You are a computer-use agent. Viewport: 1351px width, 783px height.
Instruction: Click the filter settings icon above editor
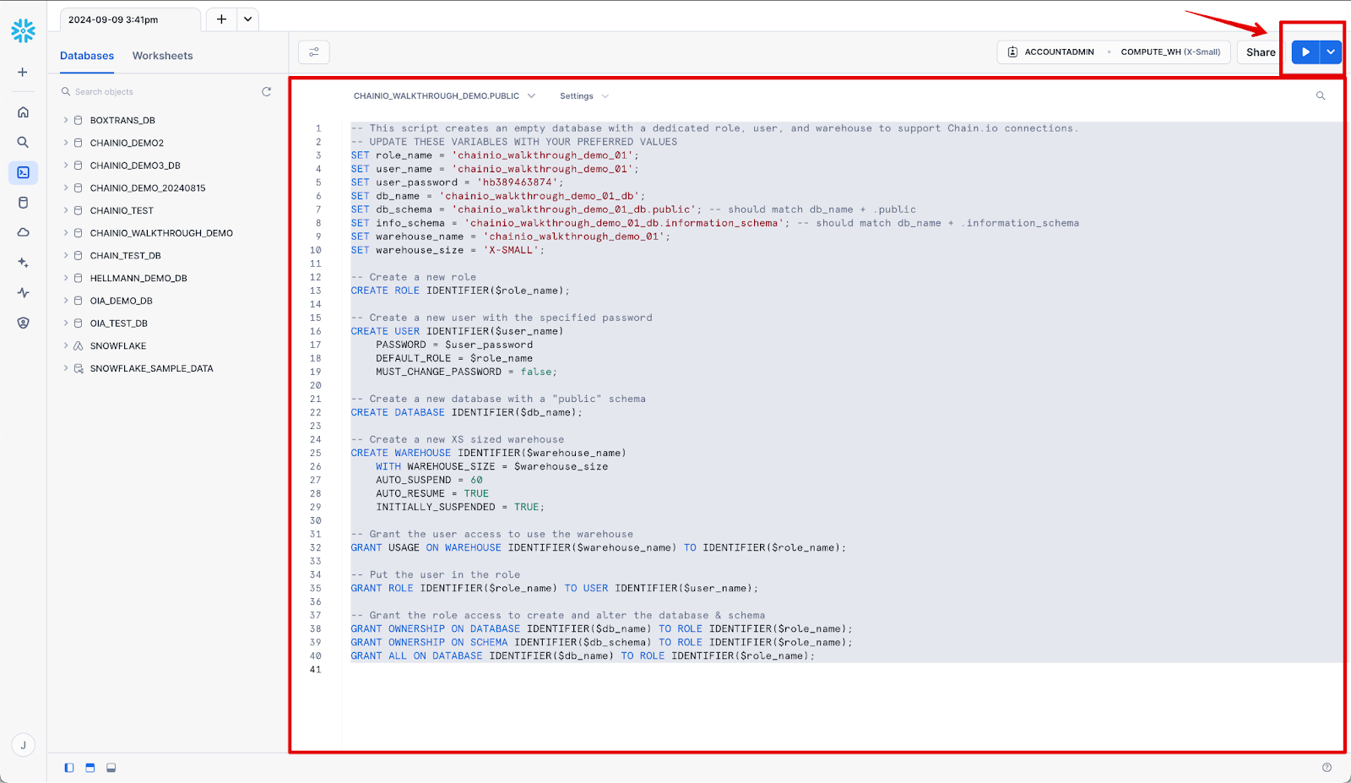pos(314,52)
